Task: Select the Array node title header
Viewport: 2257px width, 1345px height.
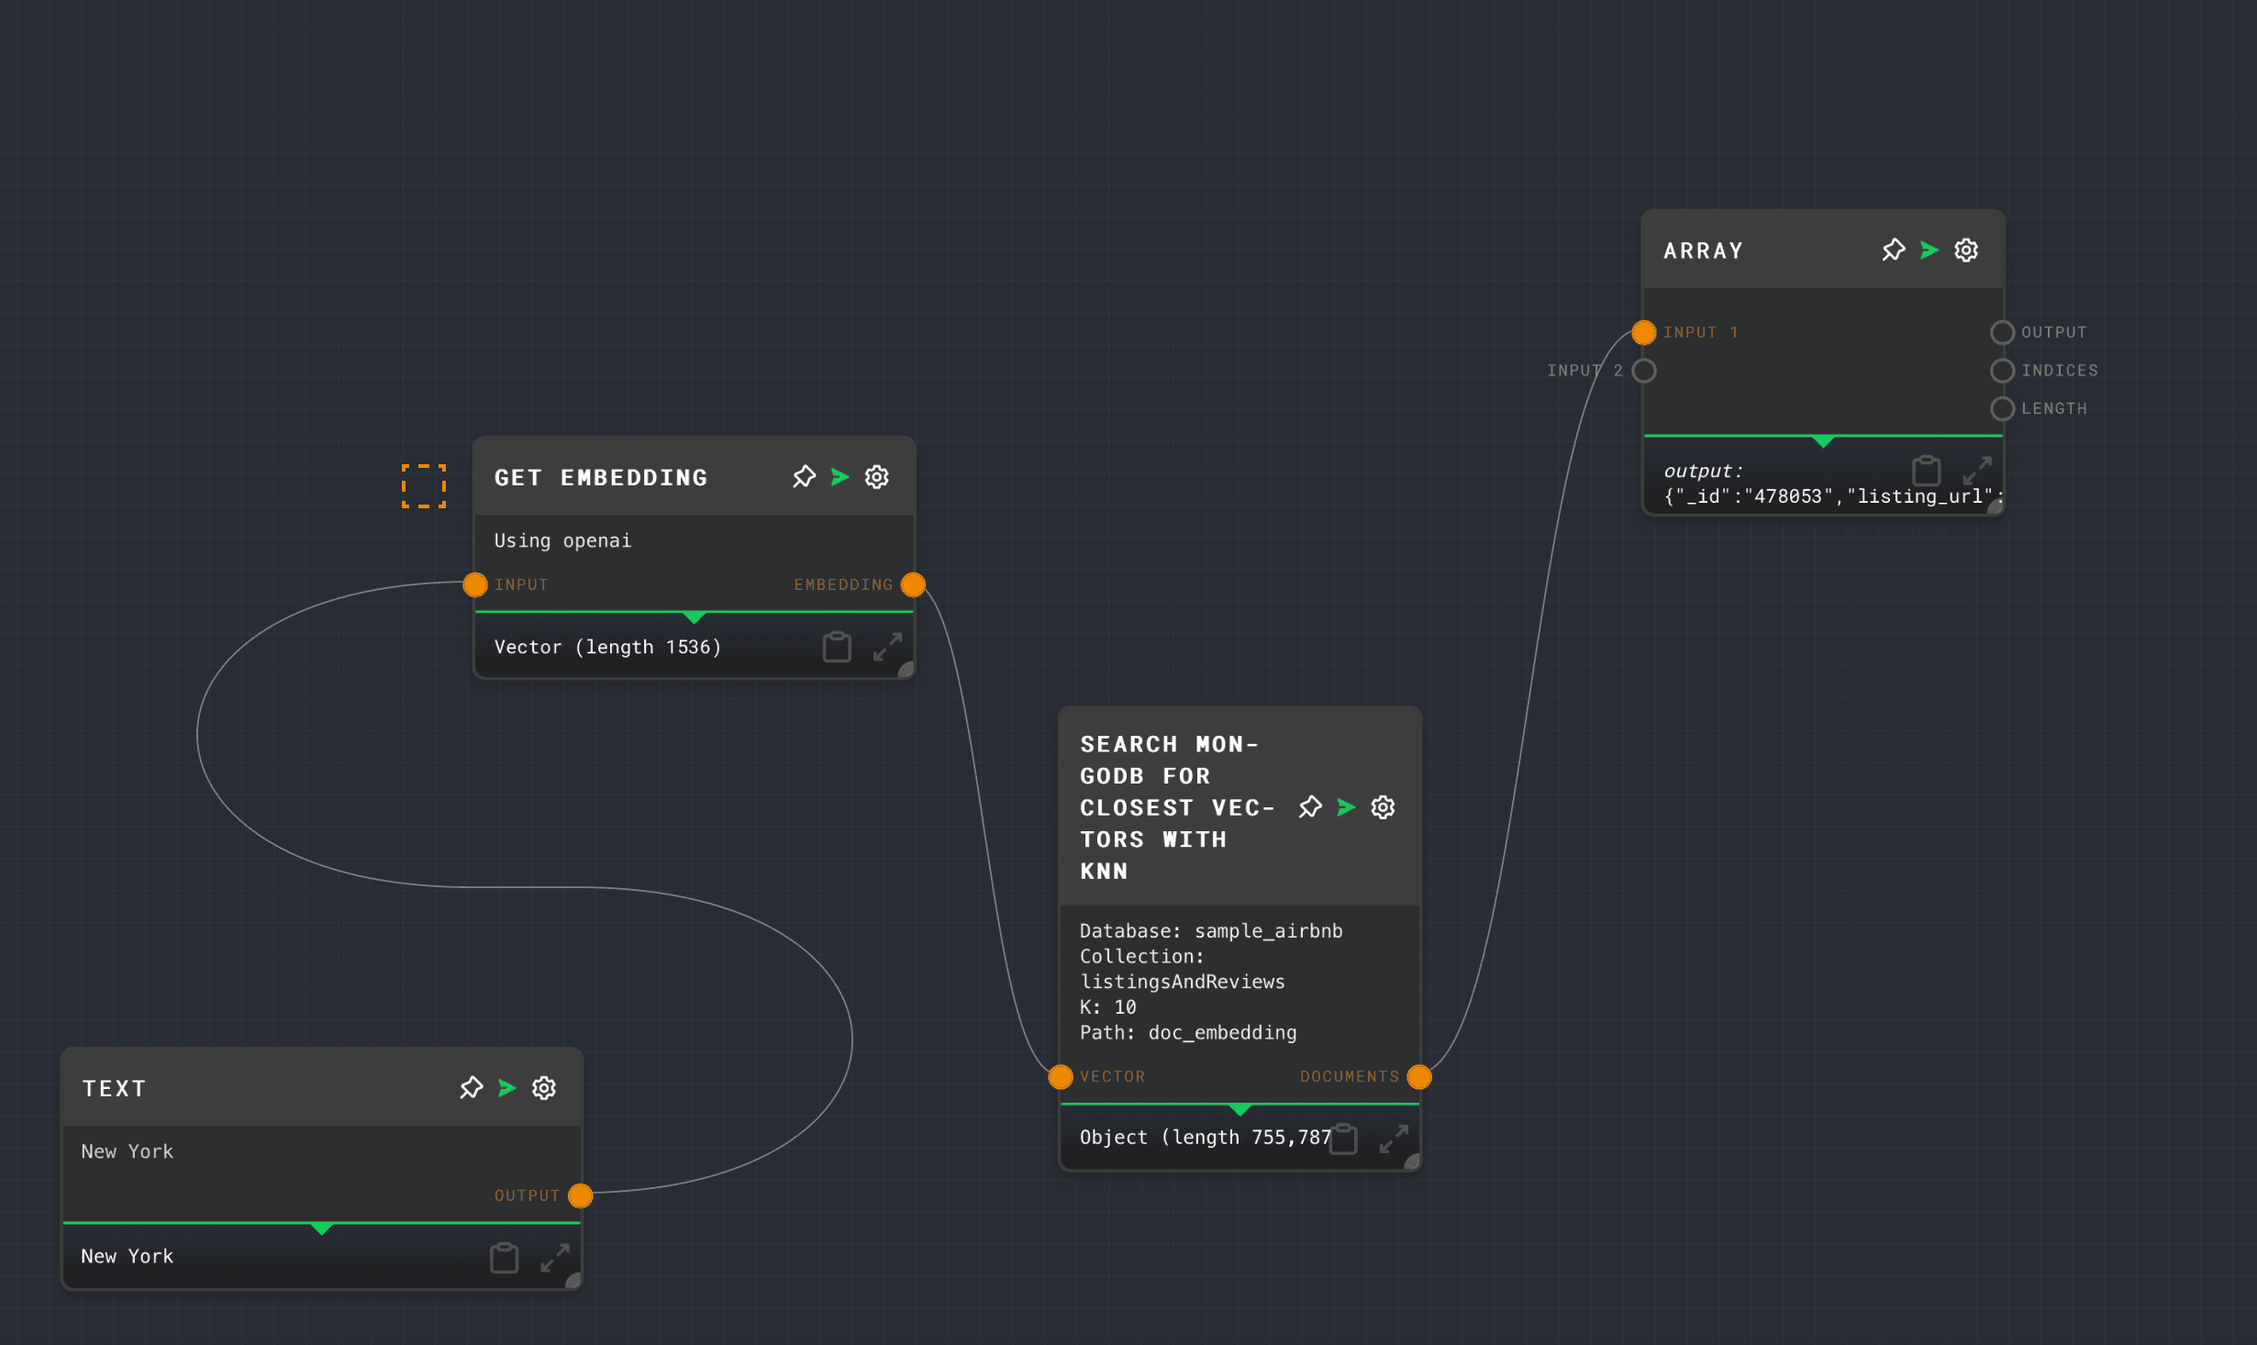Action: [1703, 250]
